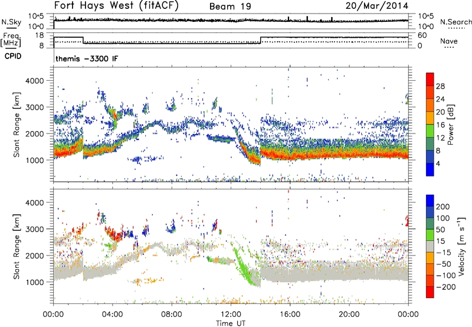Screen dimensions: 472x327
Task: Click the '-50' velocity colorbar label
Action: pos(444,264)
